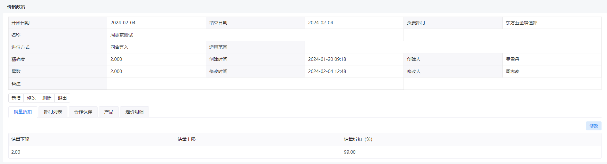Open the 产品 tab
The image size is (607, 164).
[x=109, y=112]
